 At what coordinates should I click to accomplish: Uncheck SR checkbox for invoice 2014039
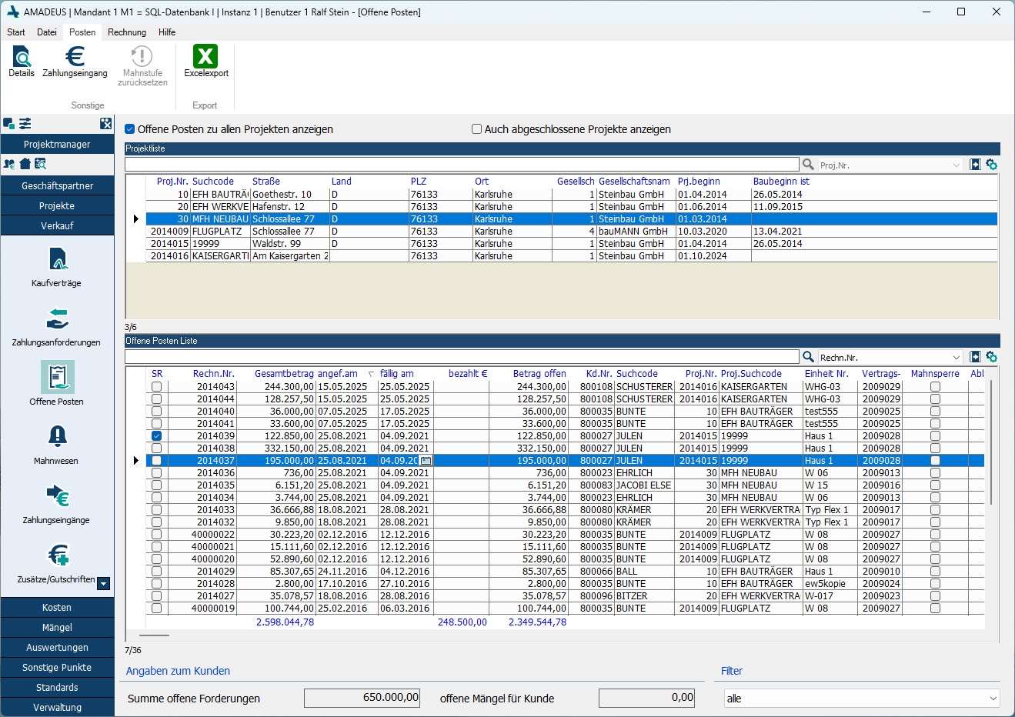pyautogui.click(x=157, y=436)
